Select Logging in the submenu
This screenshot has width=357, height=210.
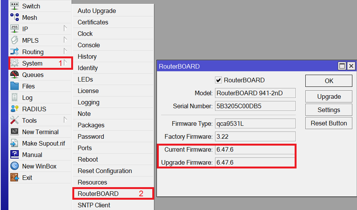pyautogui.click(x=113, y=102)
